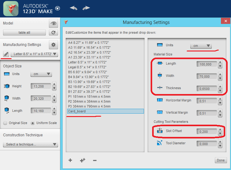231x170 pixels.
Task: Click Material Width field 70,000
Action: [x=207, y=77]
